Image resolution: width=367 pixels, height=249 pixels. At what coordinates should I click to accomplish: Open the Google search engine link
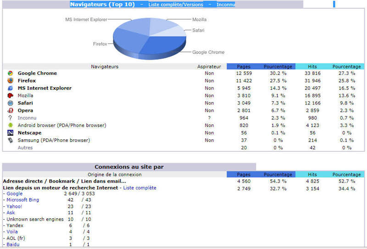tap(15, 194)
